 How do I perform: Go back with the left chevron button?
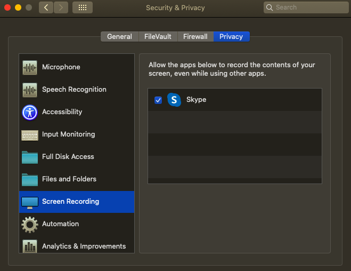46,7
